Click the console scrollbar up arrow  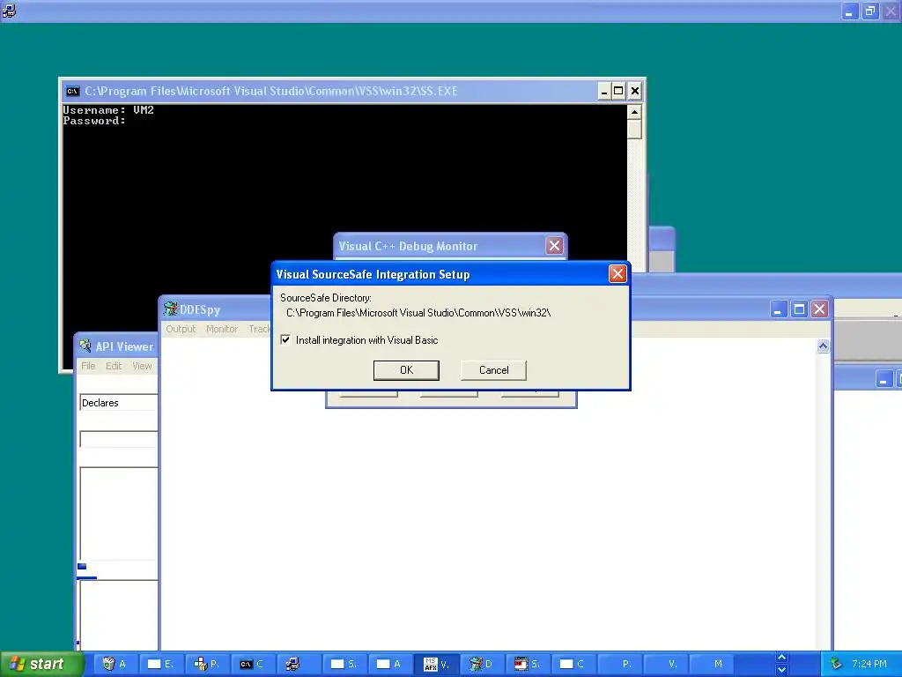(x=634, y=112)
